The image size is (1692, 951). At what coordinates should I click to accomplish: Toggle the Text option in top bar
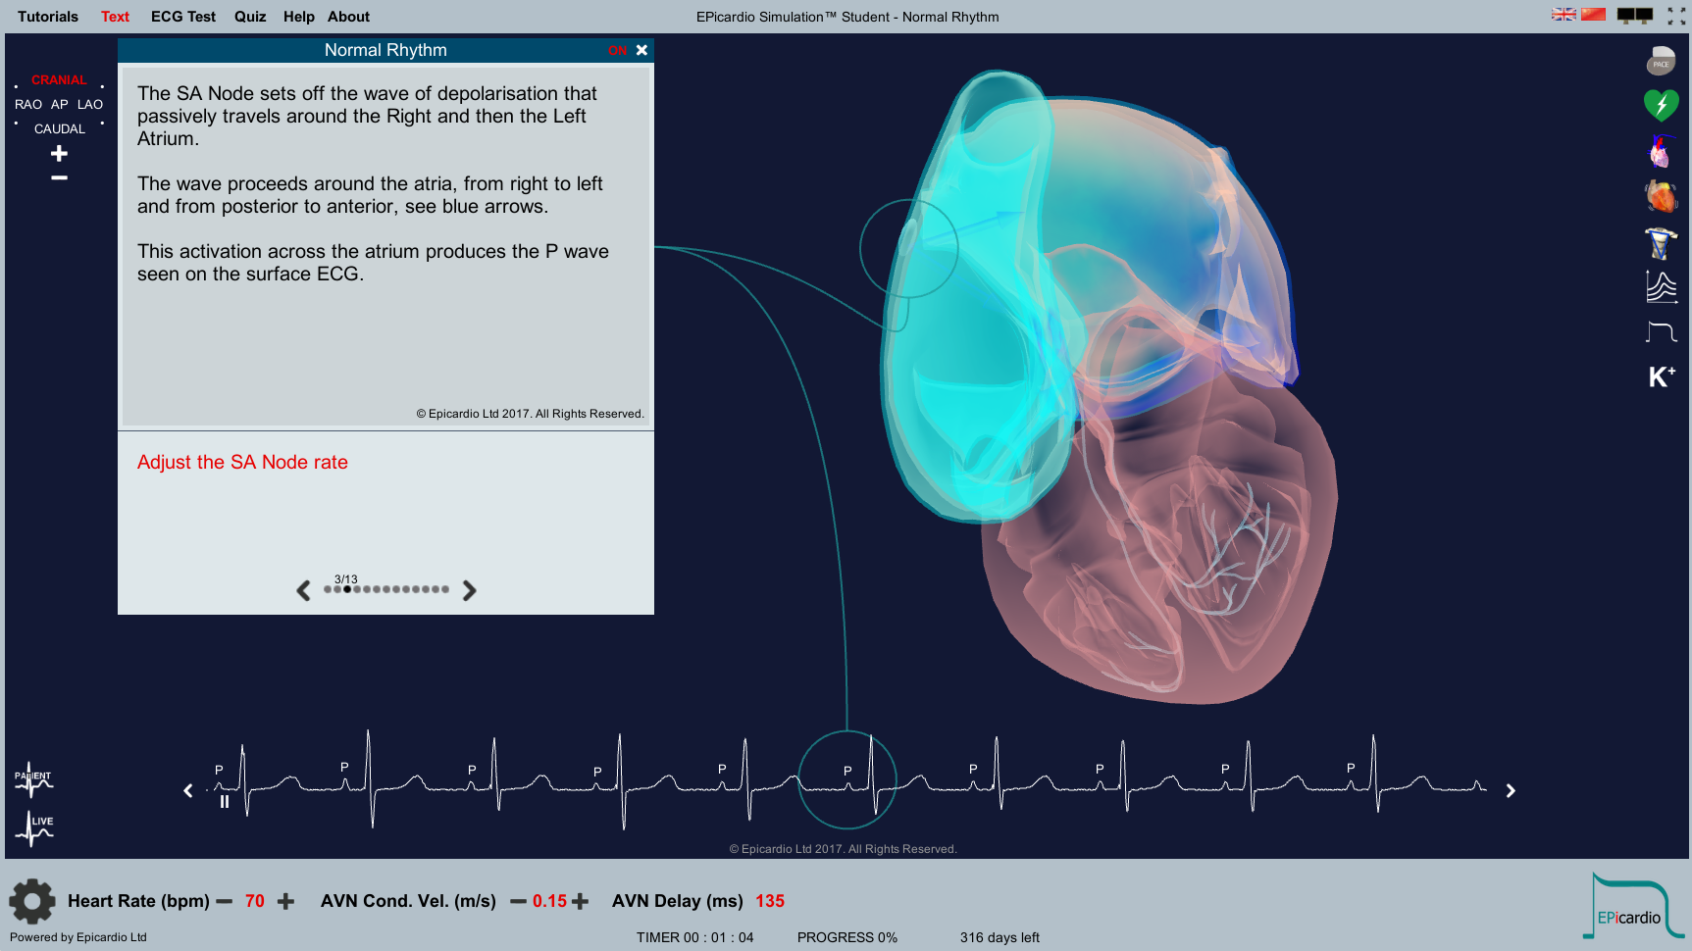pos(115,17)
